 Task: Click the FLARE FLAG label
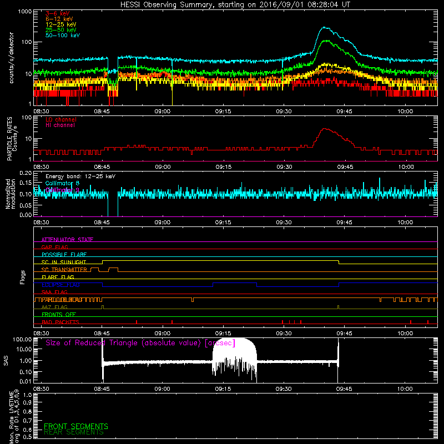click(58, 277)
